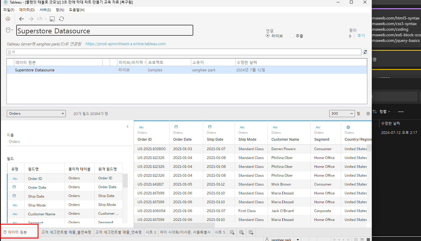
Task: Save the workbook with the disk icon
Action: click(52, 19)
